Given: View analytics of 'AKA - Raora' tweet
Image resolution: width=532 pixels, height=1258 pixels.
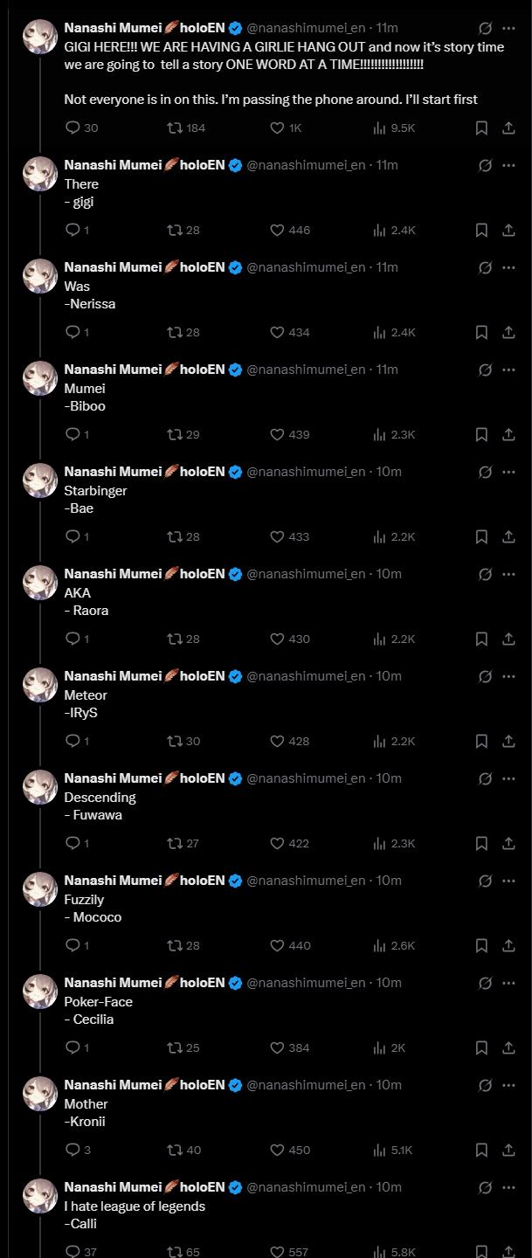Looking at the screenshot, I should pos(380,639).
